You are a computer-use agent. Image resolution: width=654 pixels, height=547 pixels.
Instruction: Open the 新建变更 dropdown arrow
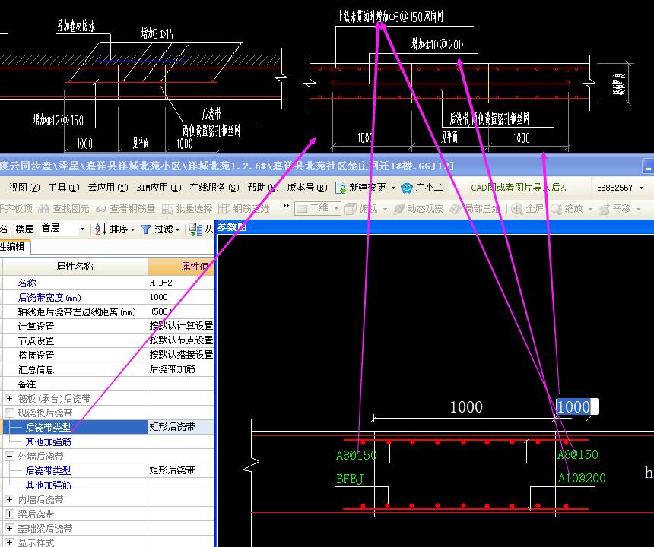tap(393, 188)
